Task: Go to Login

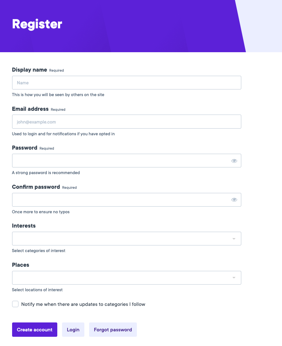Action: (x=73, y=329)
